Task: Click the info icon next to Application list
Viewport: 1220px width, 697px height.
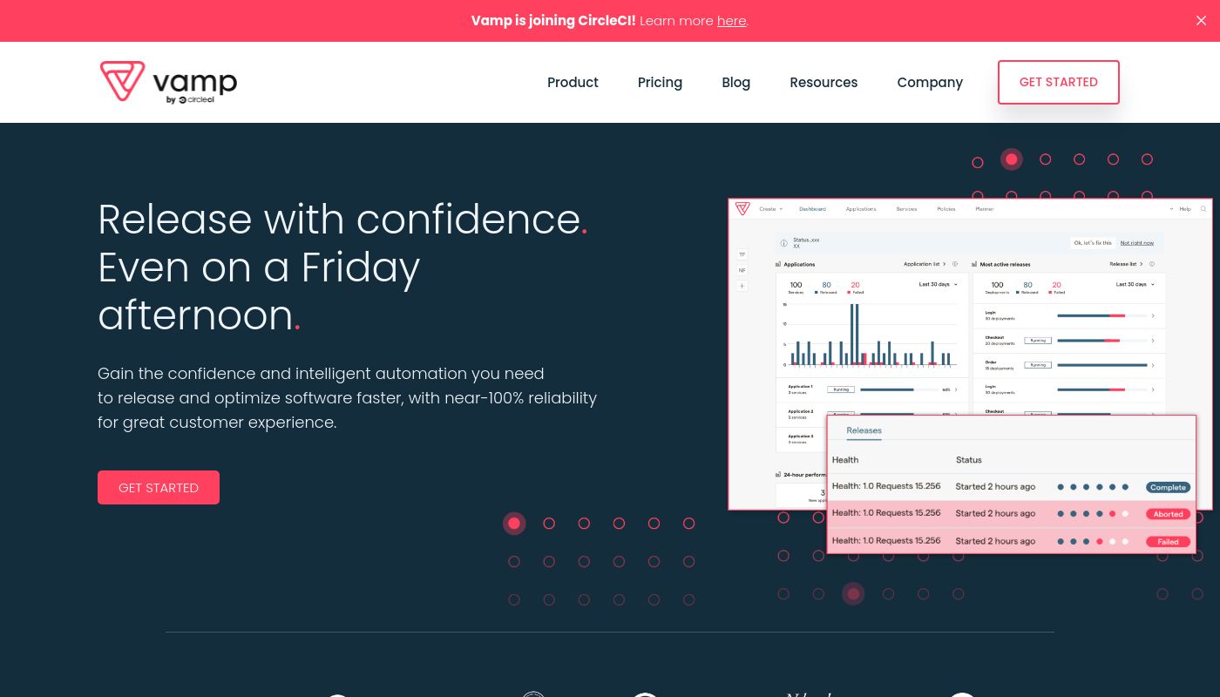Action: [955, 264]
